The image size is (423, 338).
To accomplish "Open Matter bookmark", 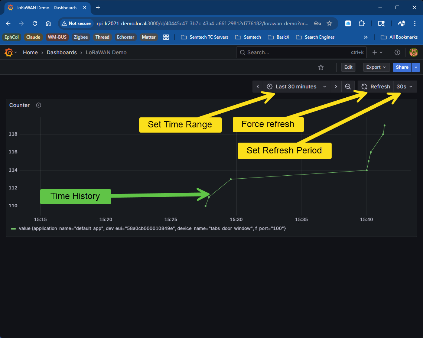I will 149,37.
